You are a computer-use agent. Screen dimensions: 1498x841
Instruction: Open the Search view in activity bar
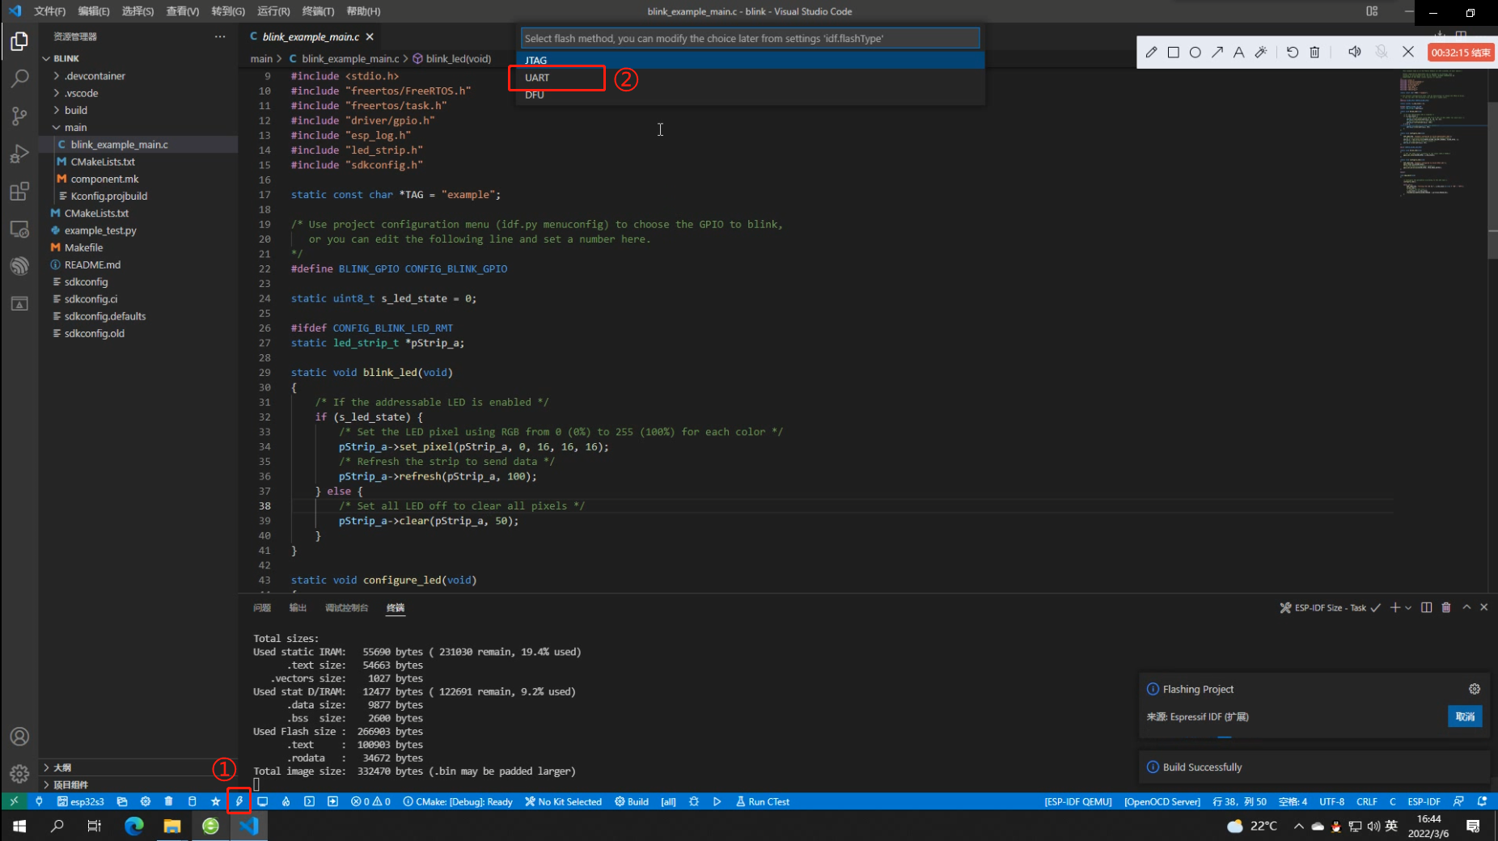pyautogui.click(x=19, y=78)
